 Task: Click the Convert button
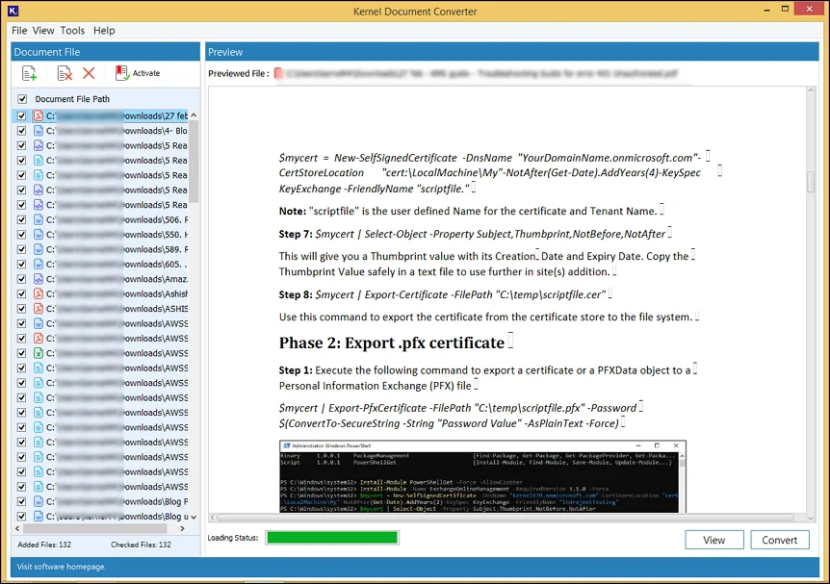[x=779, y=540]
